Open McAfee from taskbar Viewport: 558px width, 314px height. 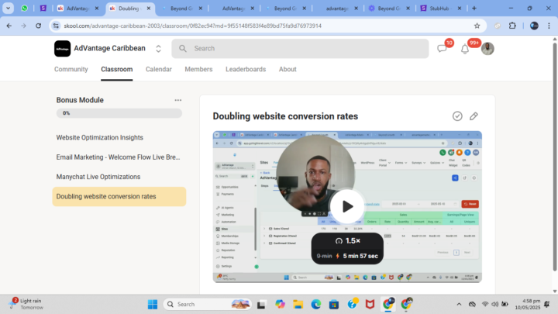coord(370,305)
